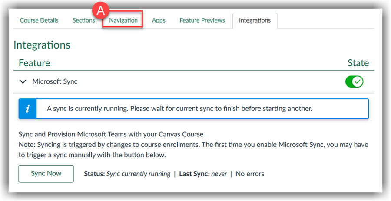The image size is (391, 201).
Task: Click the "sync is currently running" alert message
Action: pyautogui.click(x=179, y=109)
